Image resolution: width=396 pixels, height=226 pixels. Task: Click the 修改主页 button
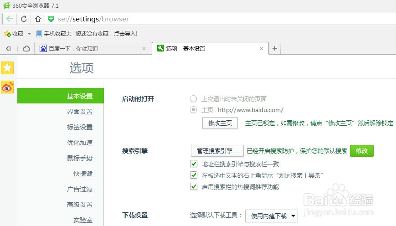pos(220,123)
